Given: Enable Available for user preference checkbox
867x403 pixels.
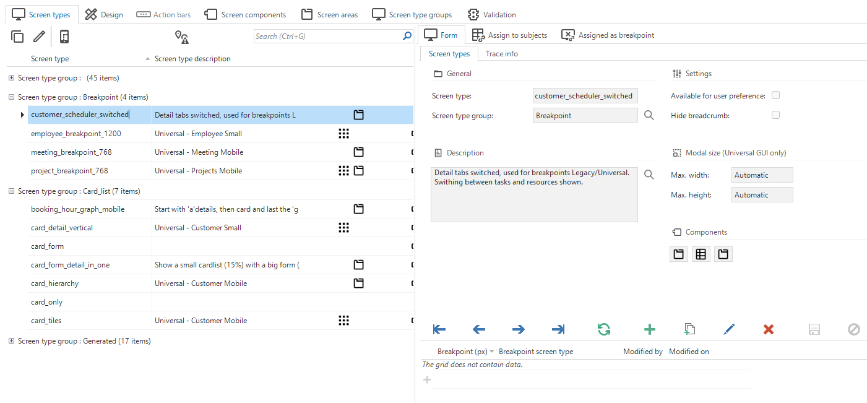Looking at the screenshot, I should pos(775,95).
